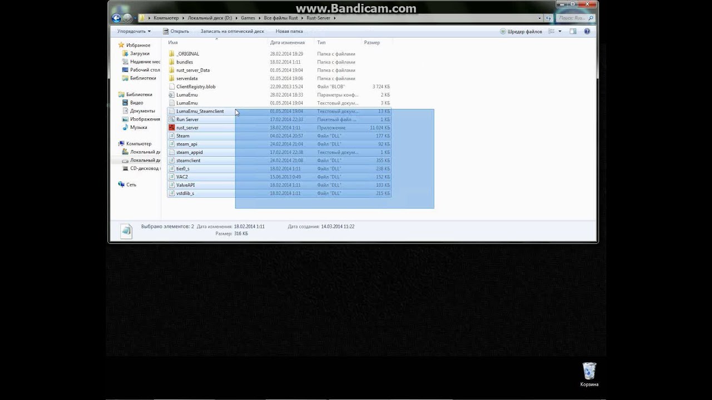Viewport: 712px width, 400px height.
Task: Select the _ORIGINAL folder icon
Action: 172,54
